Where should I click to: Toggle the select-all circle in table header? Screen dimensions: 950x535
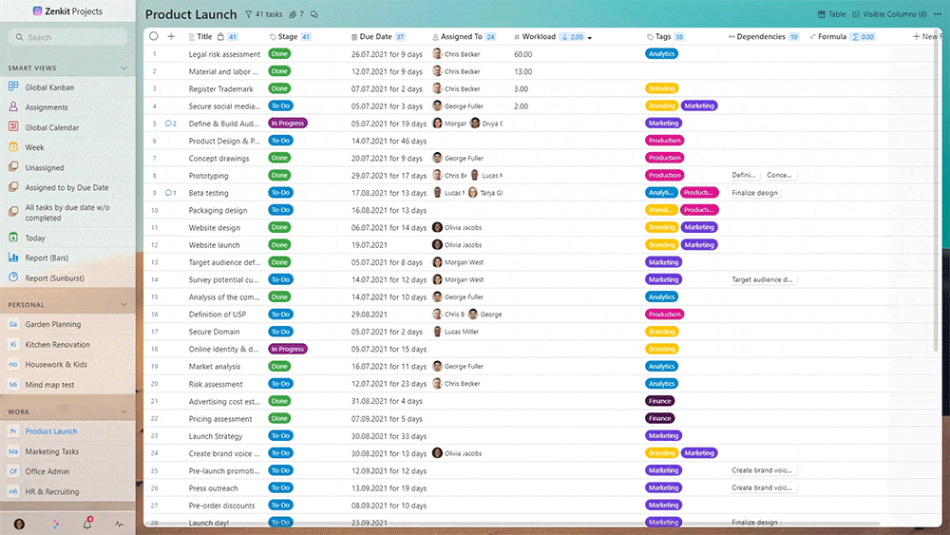tap(154, 36)
